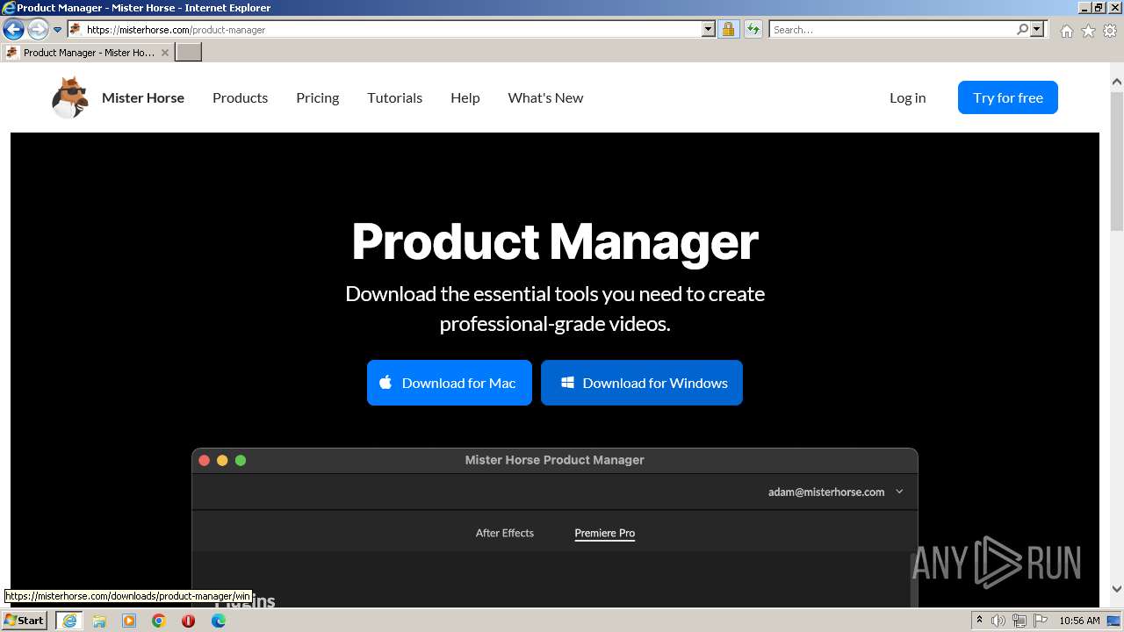The width and height of the screenshot is (1124, 632).
Task: Launch Microsoft Edge from the taskbar
Action: pos(219,621)
